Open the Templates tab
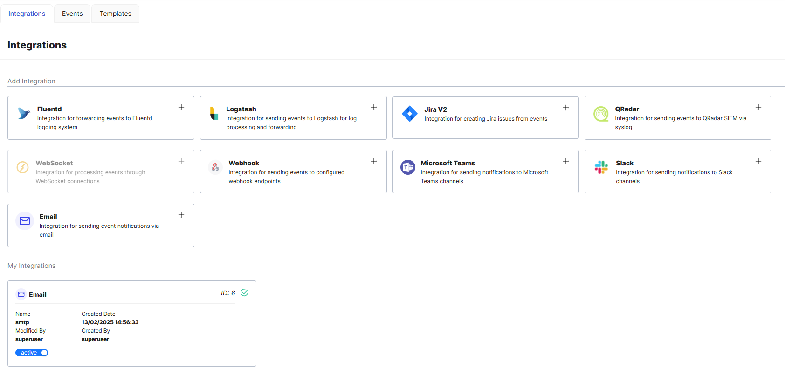The width and height of the screenshot is (785, 376). (x=115, y=14)
